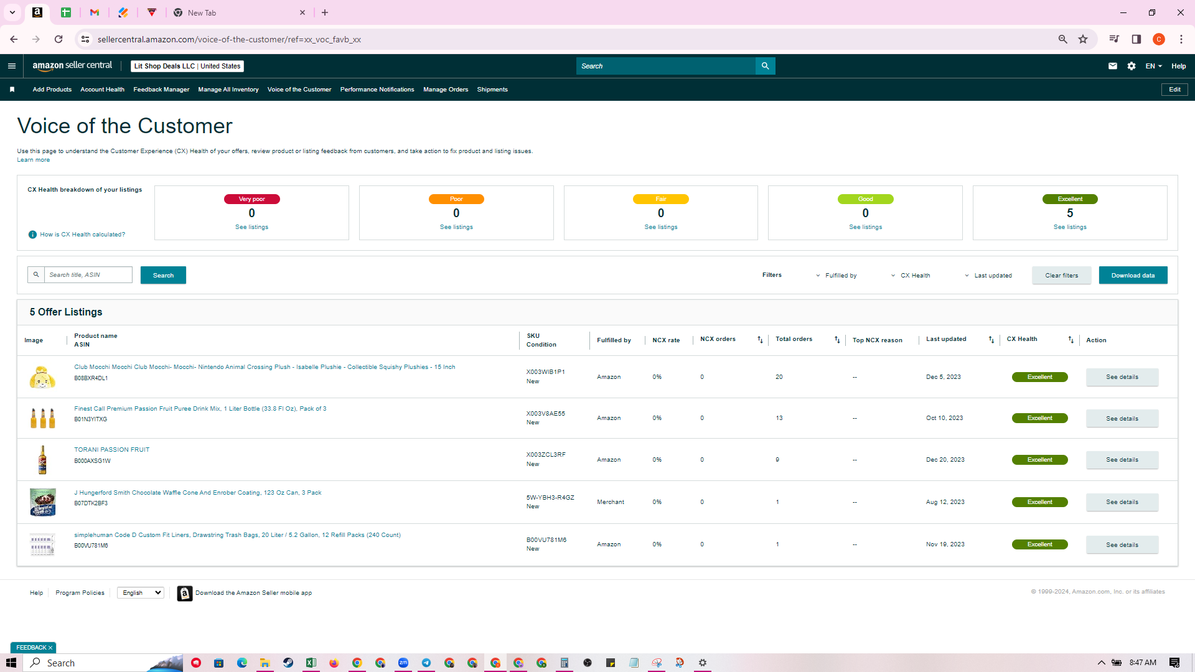The width and height of the screenshot is (1195, 672).
Task: Click the Isabelle Plushie product thumbnail
Action: [x=42, y=377]
